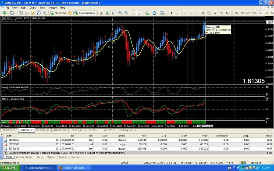The height and width of the screenshot is (171, 274).
Task: Open the Insert menu
Action: pos(23,8)
